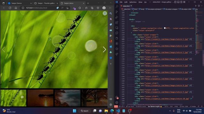Open Extensions view in VS Code activity bar
This screenshot has height=114, width=204.
[x=117, y=22]
